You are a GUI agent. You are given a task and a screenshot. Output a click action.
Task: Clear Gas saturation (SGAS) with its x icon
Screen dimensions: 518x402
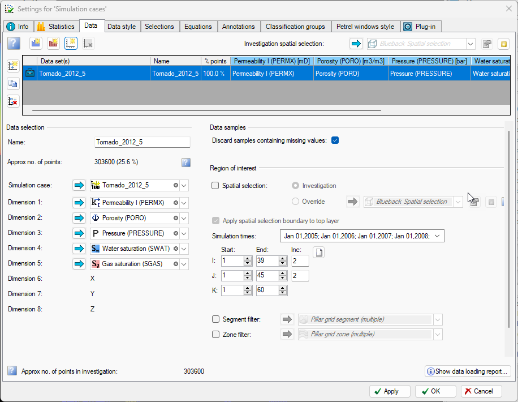(x=176, y=264)
